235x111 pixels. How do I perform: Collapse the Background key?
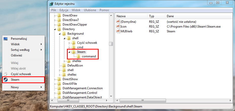[x=60, y=34]
